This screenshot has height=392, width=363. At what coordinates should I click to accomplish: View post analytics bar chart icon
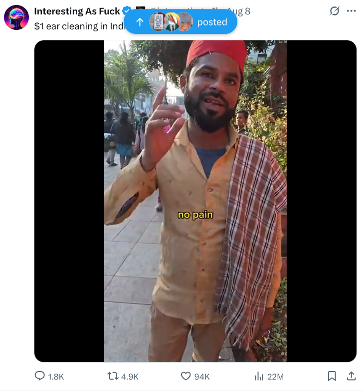[x=259, y=376]
